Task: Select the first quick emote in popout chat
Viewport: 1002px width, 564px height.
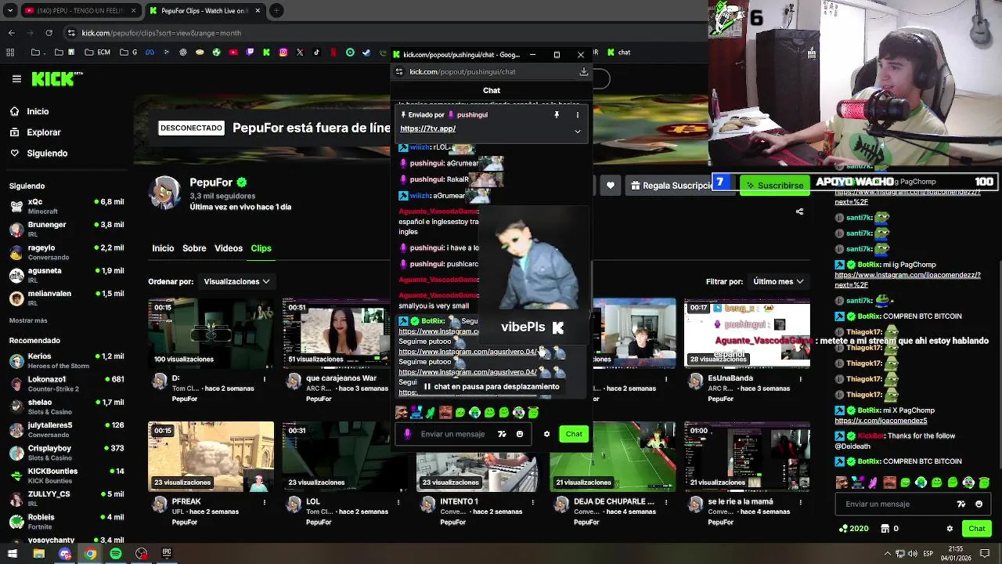Action: [x=402, y=412]
